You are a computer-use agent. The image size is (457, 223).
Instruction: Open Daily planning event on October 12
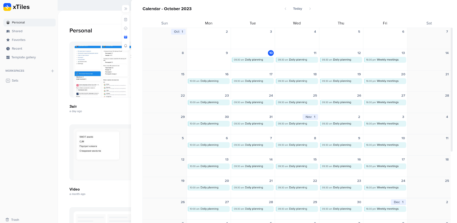341,60
